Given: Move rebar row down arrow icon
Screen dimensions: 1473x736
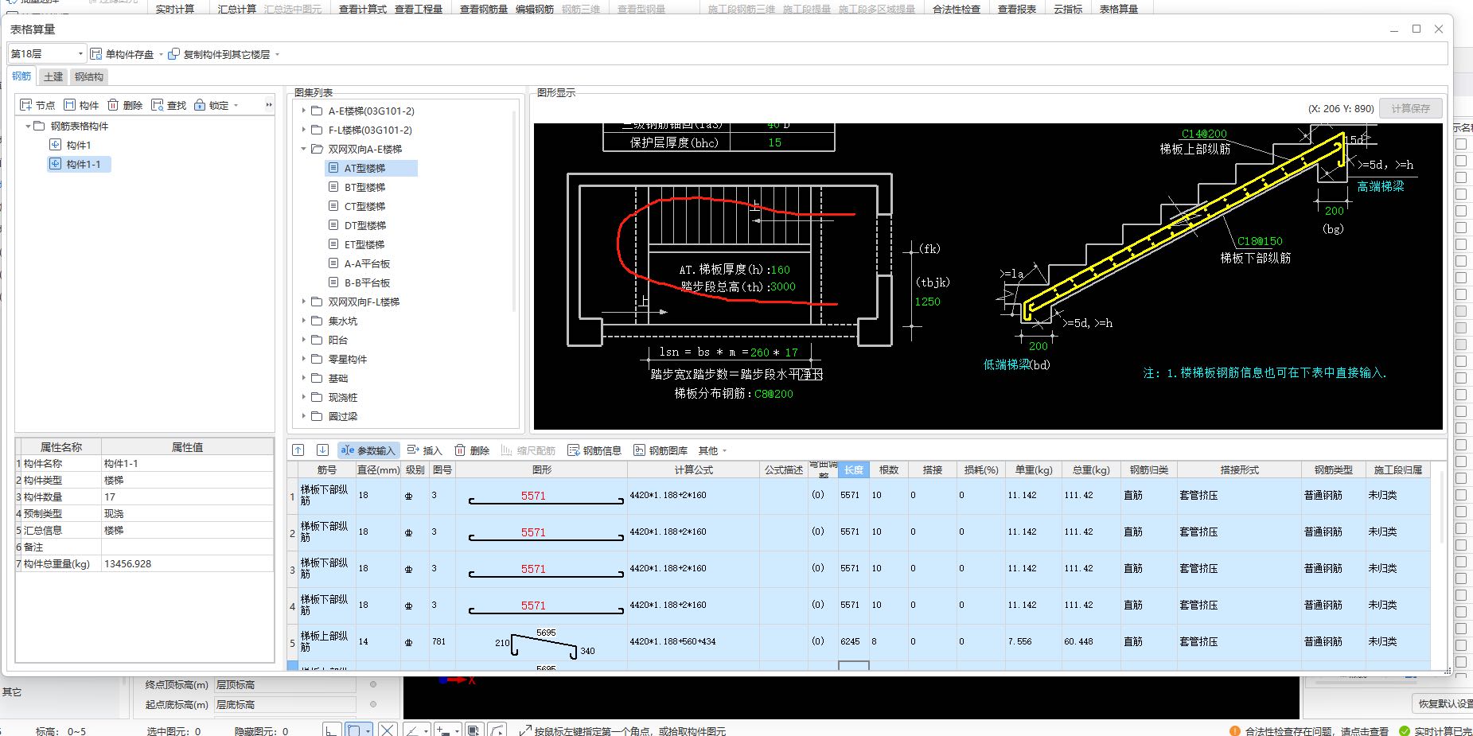Looking at the screenshot, I should coord(322,450).
